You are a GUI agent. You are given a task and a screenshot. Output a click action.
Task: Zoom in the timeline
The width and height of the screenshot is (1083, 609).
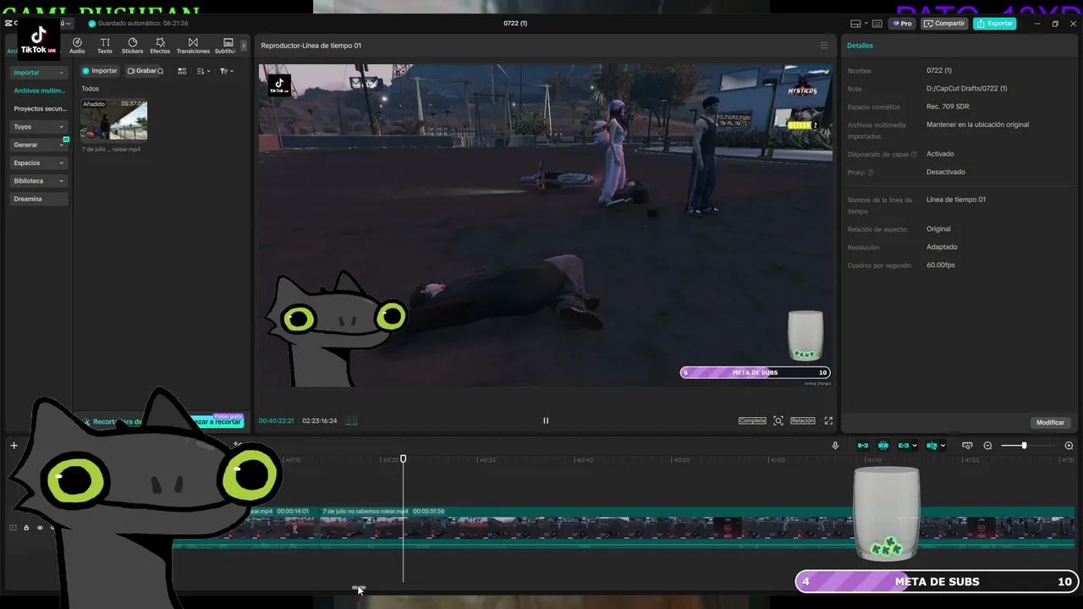click(x=1069, y=446)
